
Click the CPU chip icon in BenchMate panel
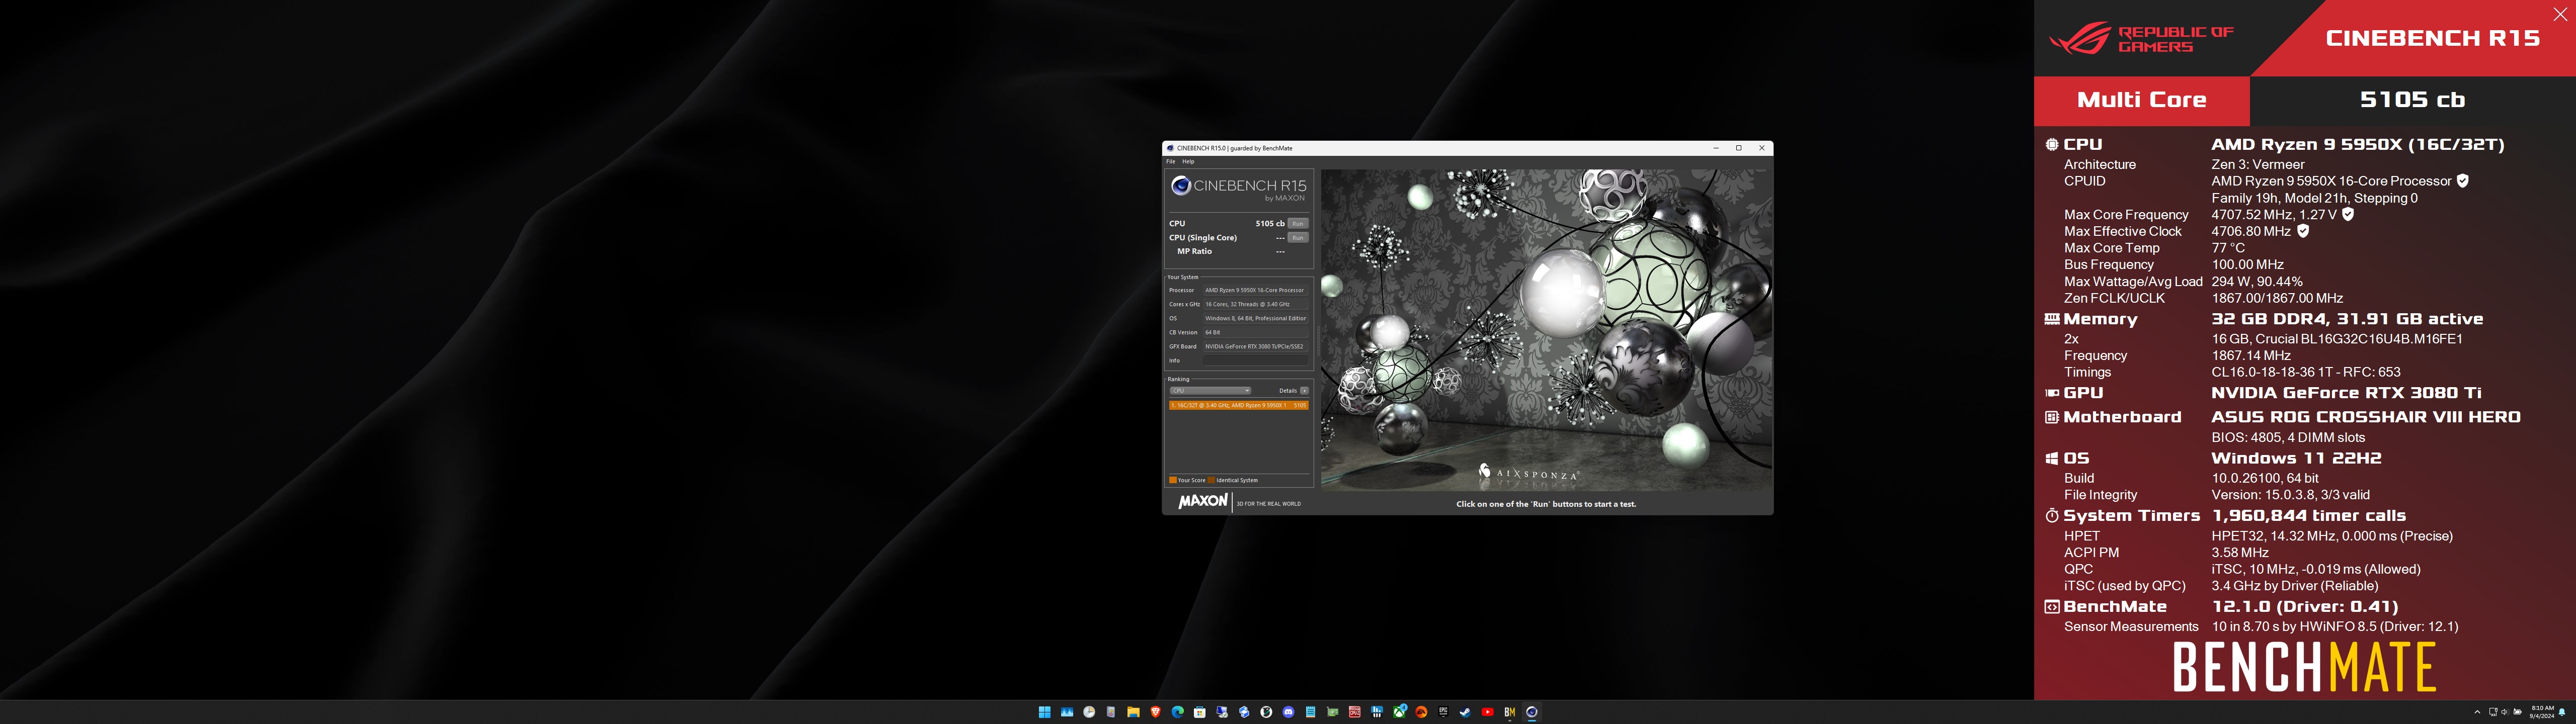[x=2051, y=145]
